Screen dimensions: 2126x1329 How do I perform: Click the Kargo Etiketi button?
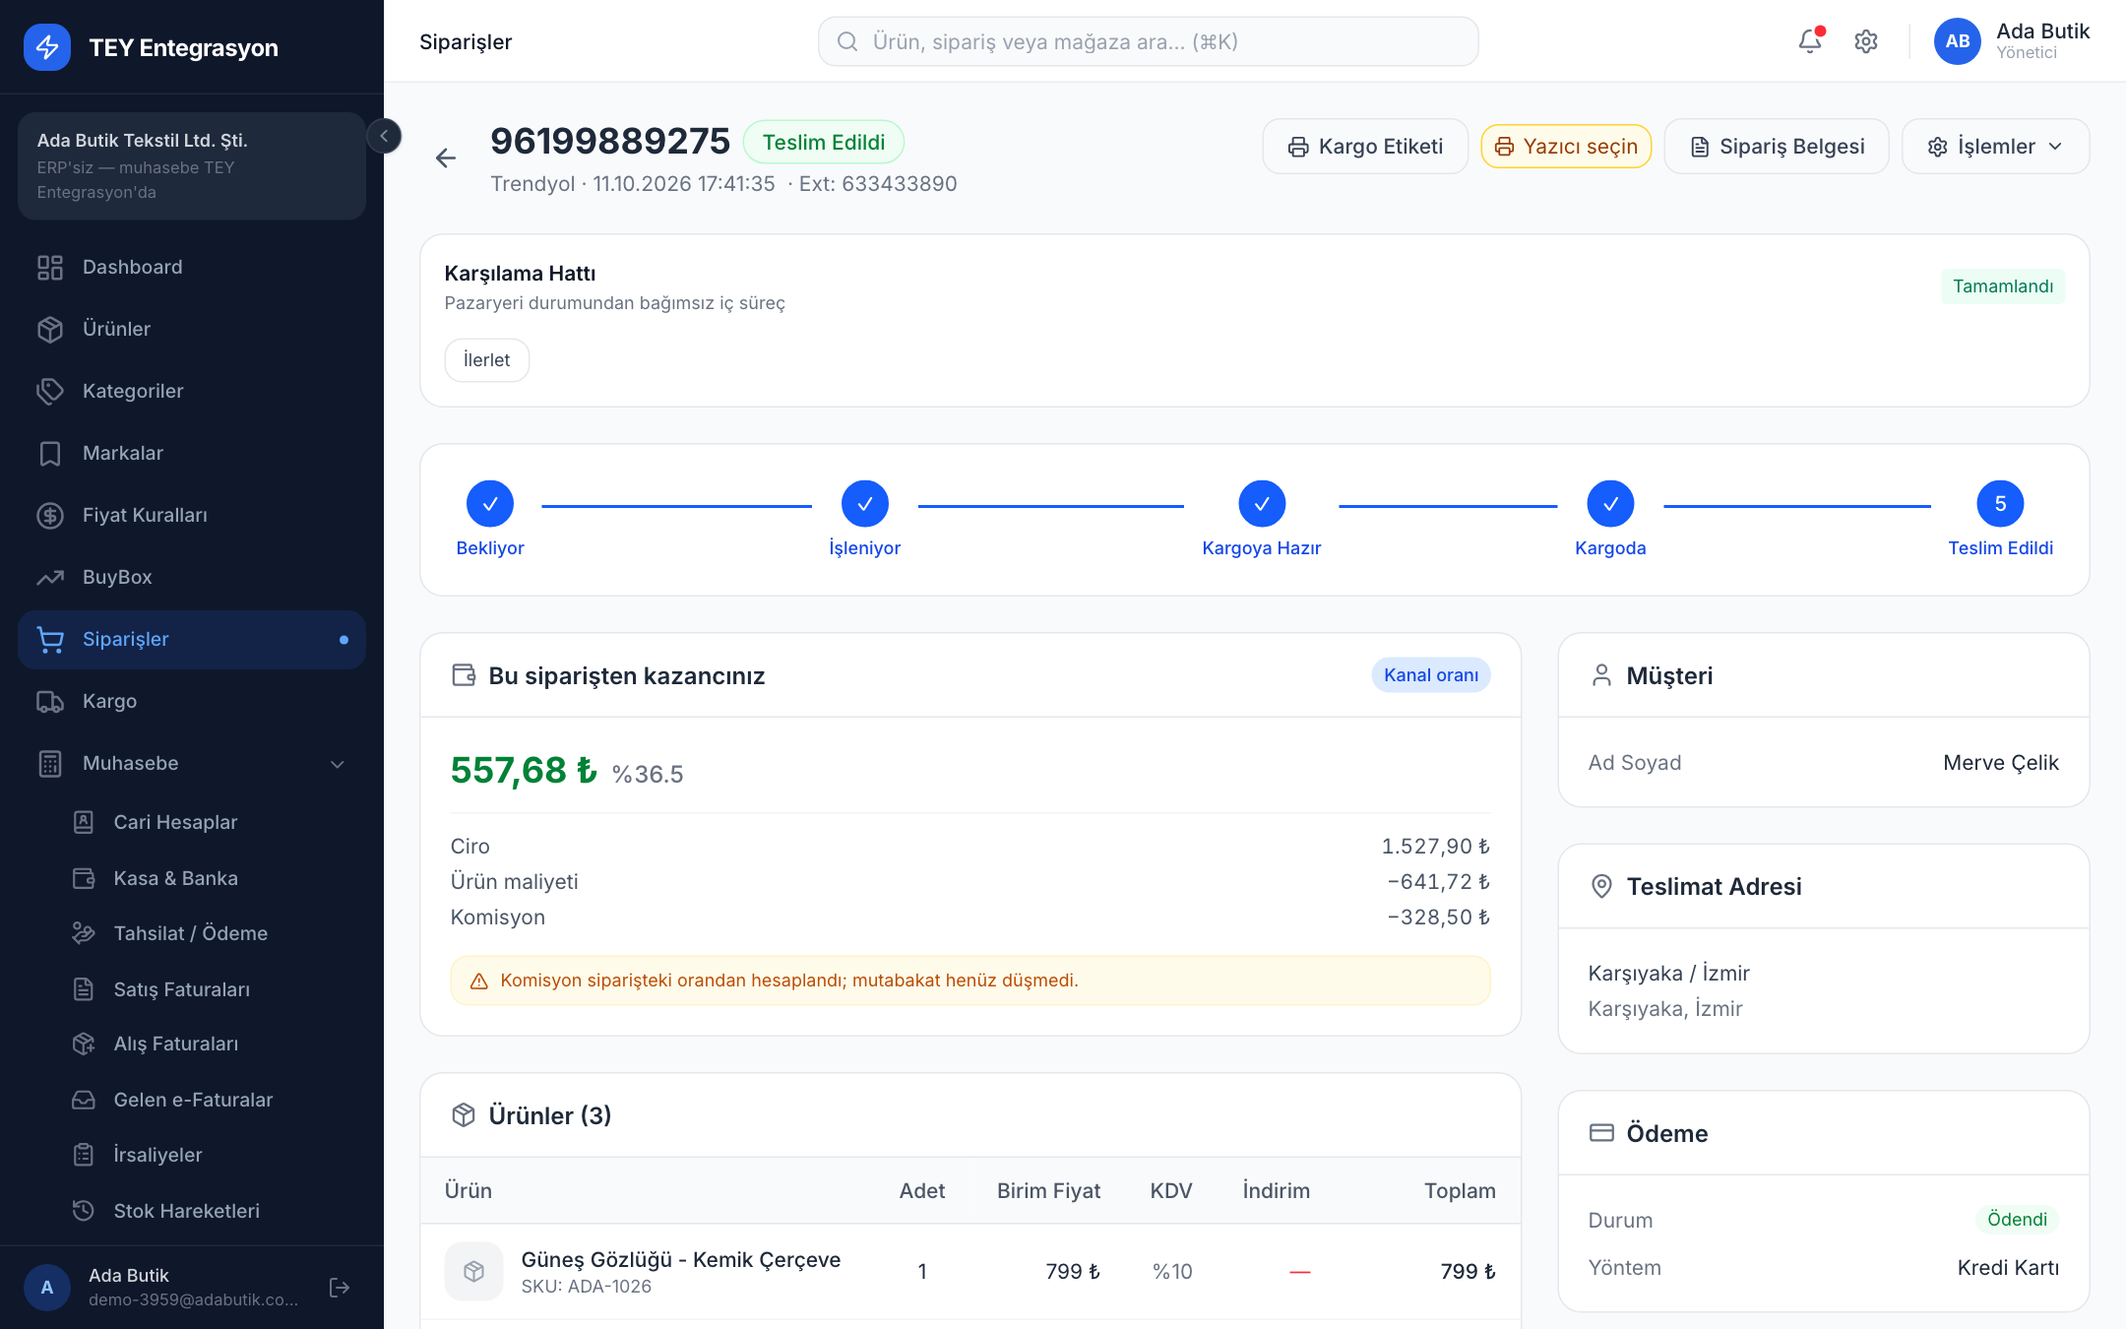tap(1365, 147)
